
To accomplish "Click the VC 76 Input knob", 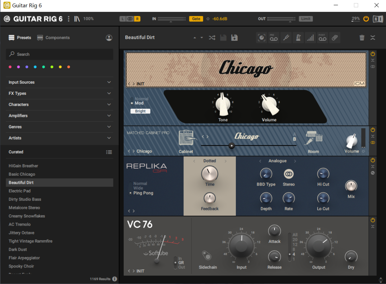I will point(241,246).
